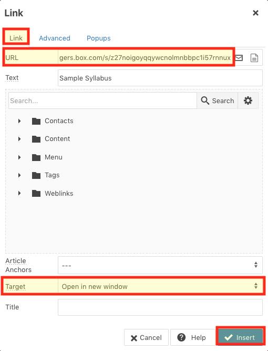This screenshot has height=351, width=268.
Task: Click the Contacts folder icon
Action: [36, 121]
